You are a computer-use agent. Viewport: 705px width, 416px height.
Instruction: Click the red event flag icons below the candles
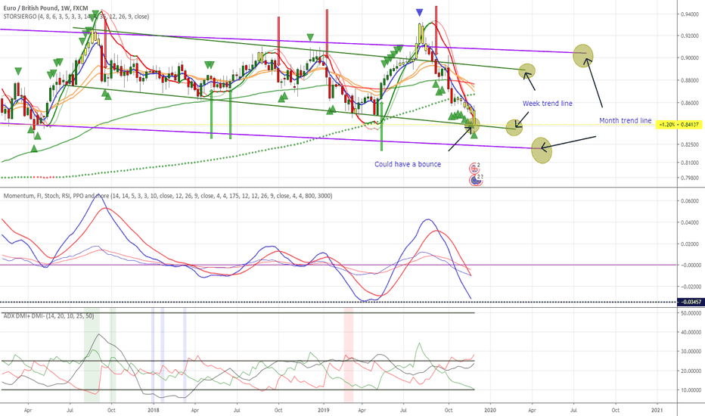(476, 175)
